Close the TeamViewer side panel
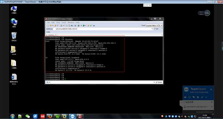Screen dimensions: 223x119 (211, 89)
